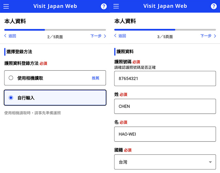
Task: Click Visit Japan Web title on left screen
Action: [x=55, y=6]
